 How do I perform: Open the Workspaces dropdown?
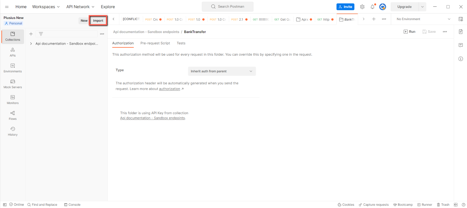[x=46, y=7]
